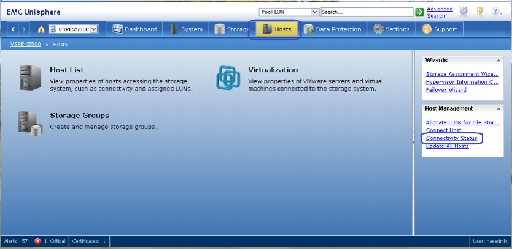Launch the Failover Wizard link

pyautogui.click(x=446, y=90)
